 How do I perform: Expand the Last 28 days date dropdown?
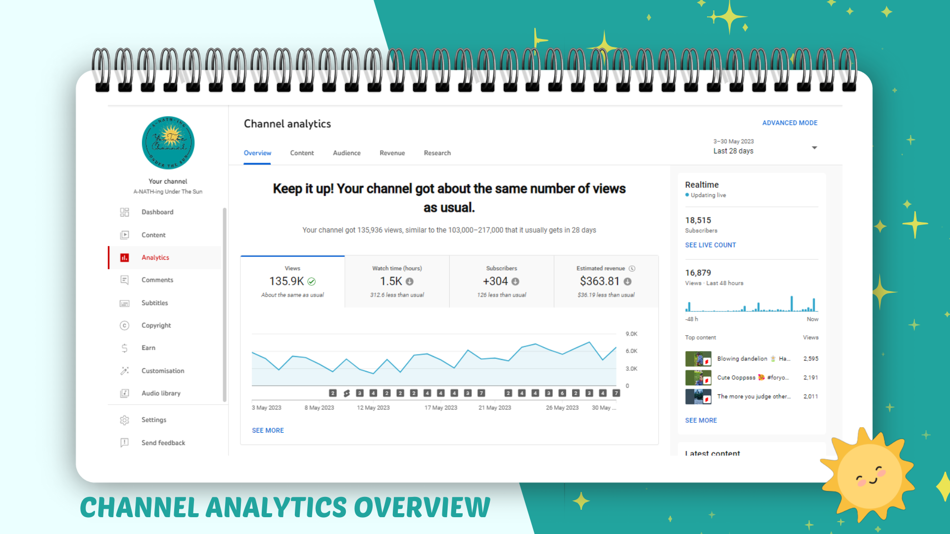click(814, 148)
